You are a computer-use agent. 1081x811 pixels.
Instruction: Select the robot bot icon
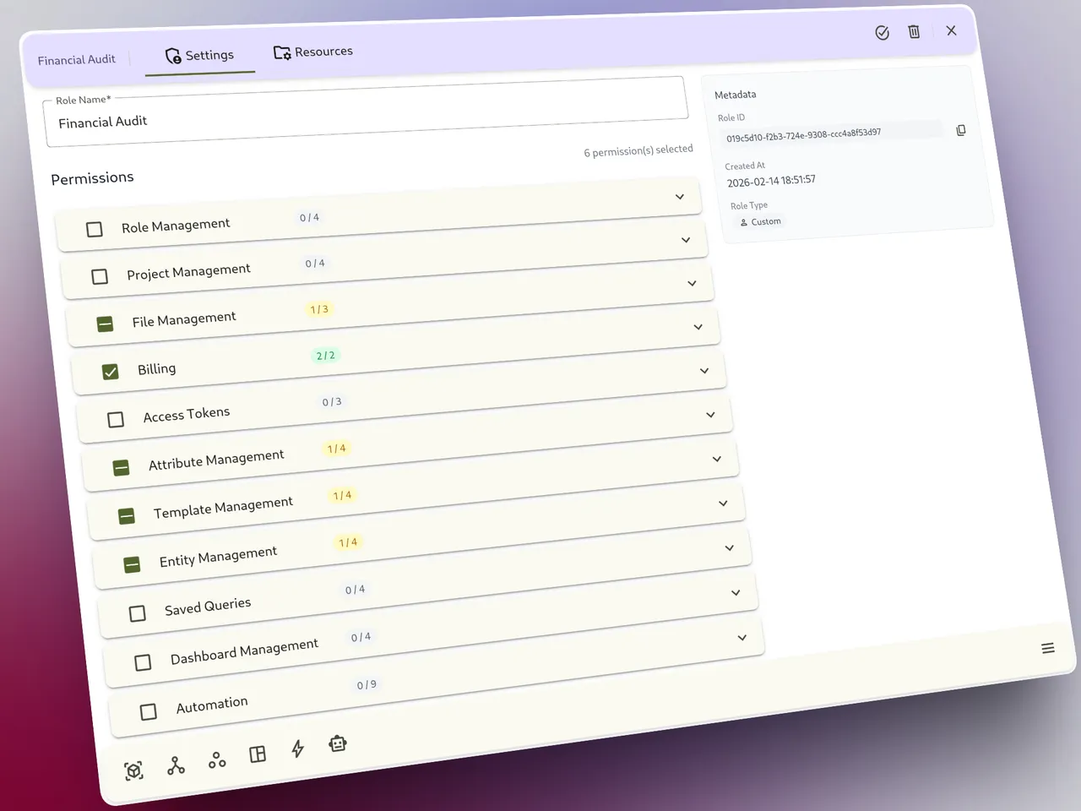(338, 743)
